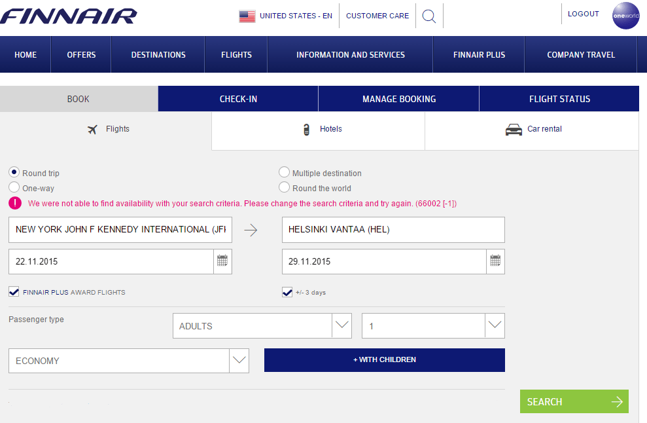Click the car rental car icon
This screenshot has height=423, width=647.
(514, 130)
